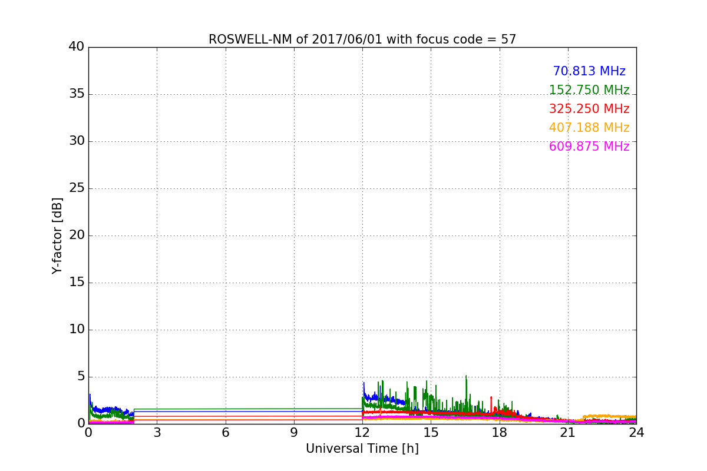Select the 325.250 MHz legend label
The width and height of the screenshot is (707, 471).
click(589, 109)
